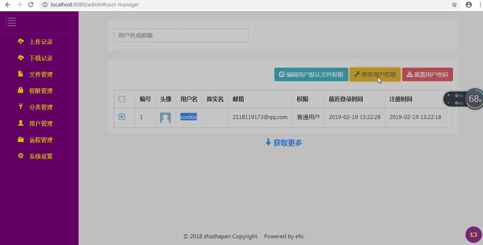Uncheck the checkbox for user cookie row
This screenshot has width=483, height=245.
click(122, 117)
